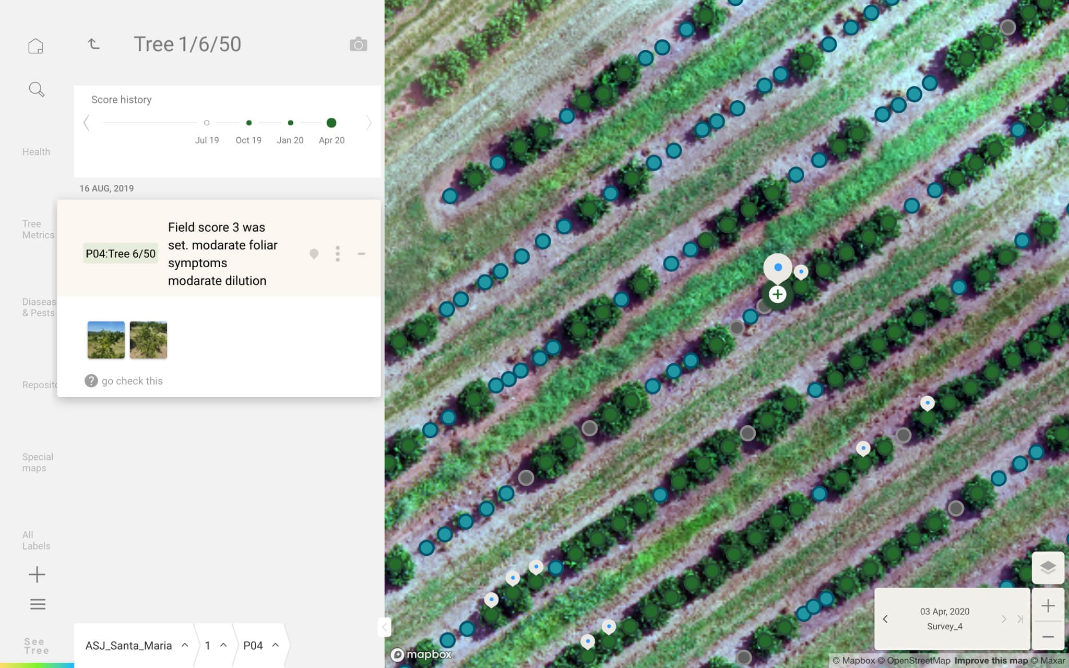
Task: Zoom in using the map plus control
Action: 1049,605
